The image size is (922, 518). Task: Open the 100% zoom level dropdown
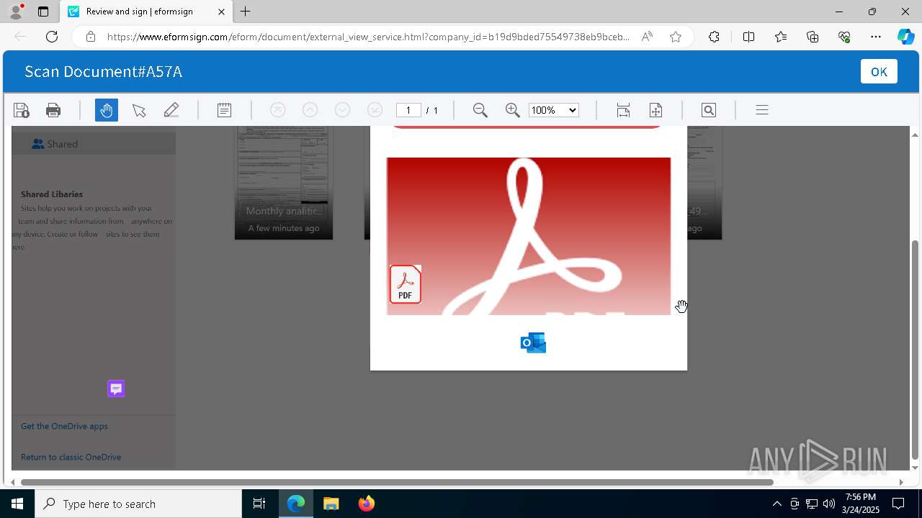(x=554, y=110)
